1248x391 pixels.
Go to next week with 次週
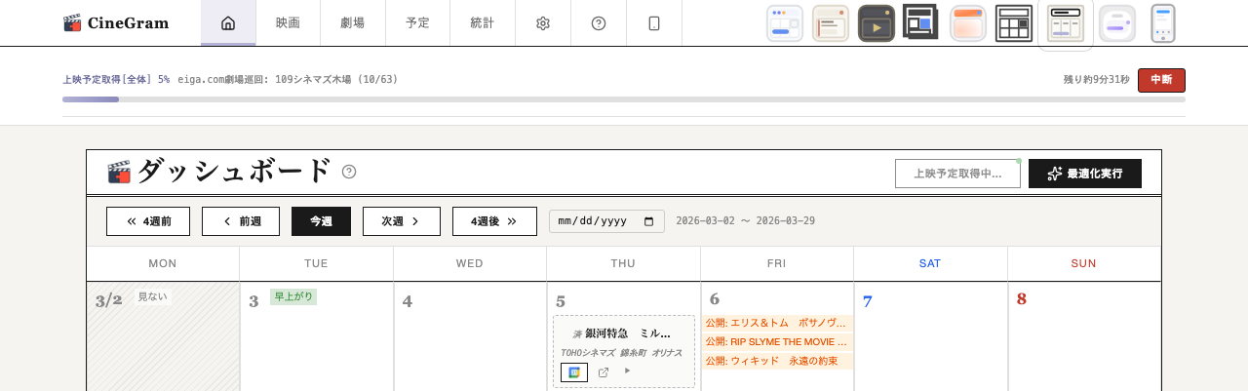(402, 221)
